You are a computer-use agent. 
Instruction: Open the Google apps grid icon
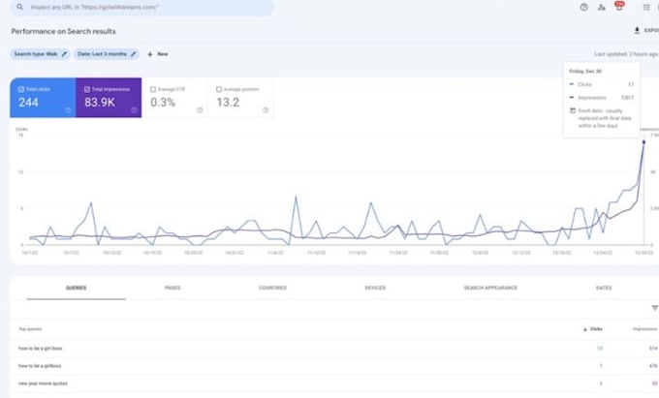tap(646, 7)
